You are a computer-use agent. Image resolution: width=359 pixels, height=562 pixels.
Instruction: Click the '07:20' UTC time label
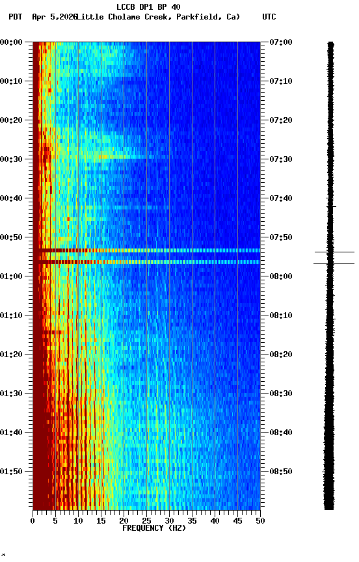(281, 120)
